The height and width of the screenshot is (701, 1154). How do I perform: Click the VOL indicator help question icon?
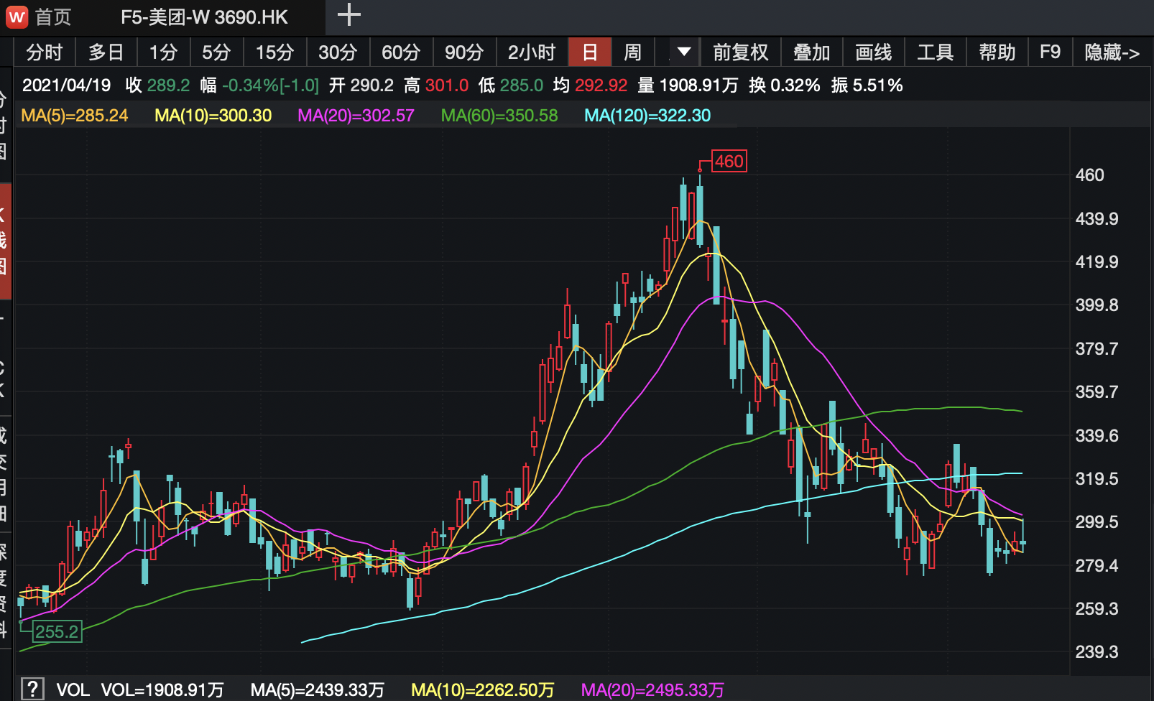click(32, 689)
